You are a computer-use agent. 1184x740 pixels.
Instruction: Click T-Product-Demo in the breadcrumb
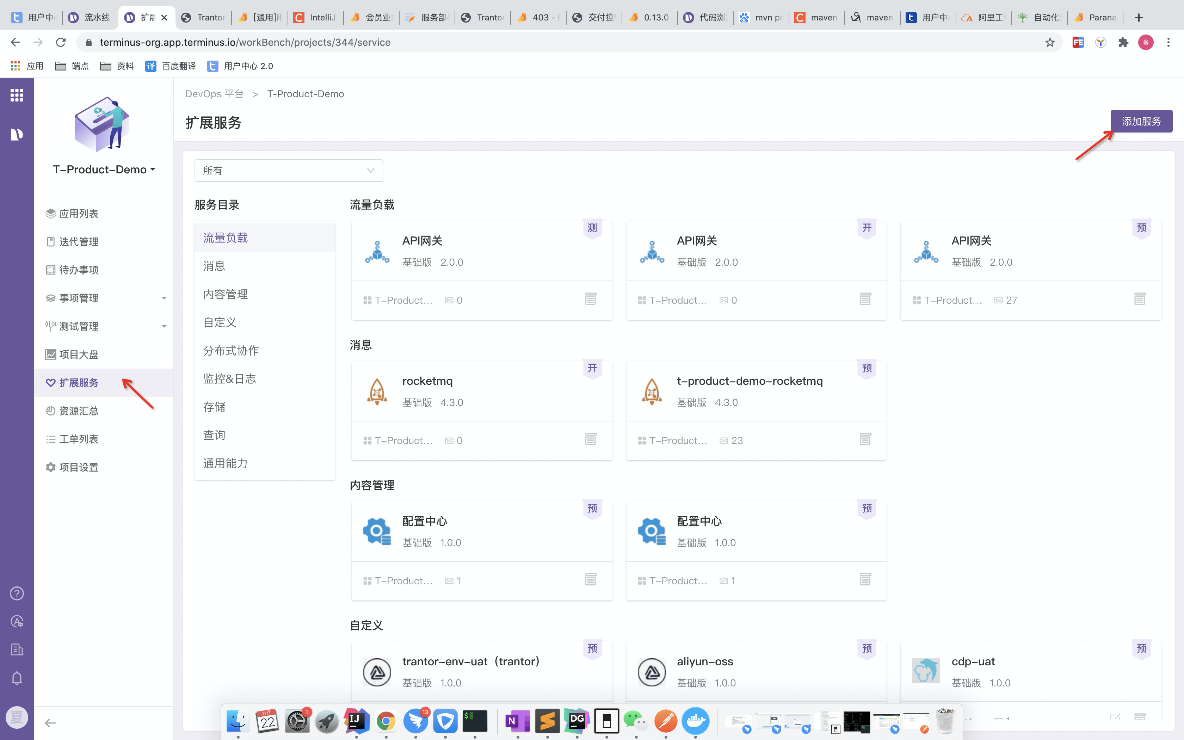[x=305, y=94]
